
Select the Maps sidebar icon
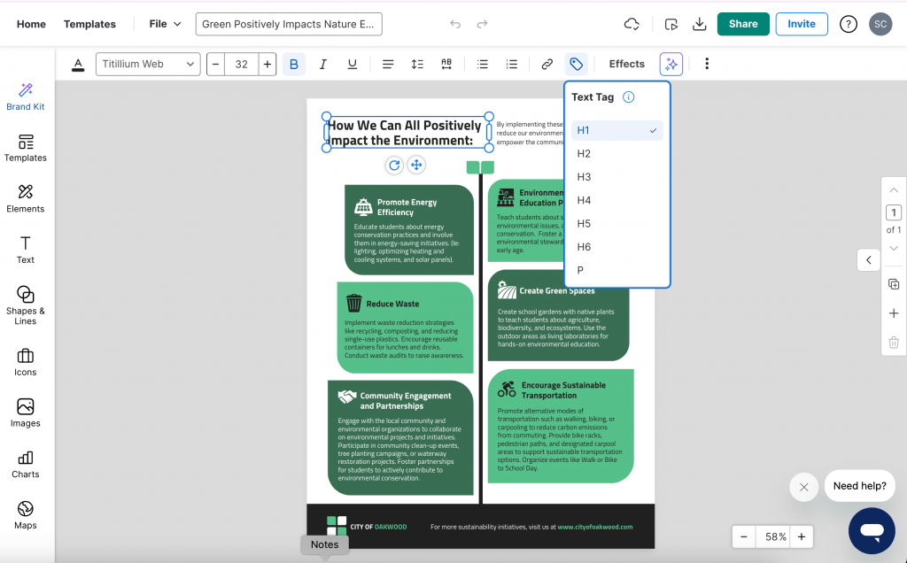click(25, 514)
